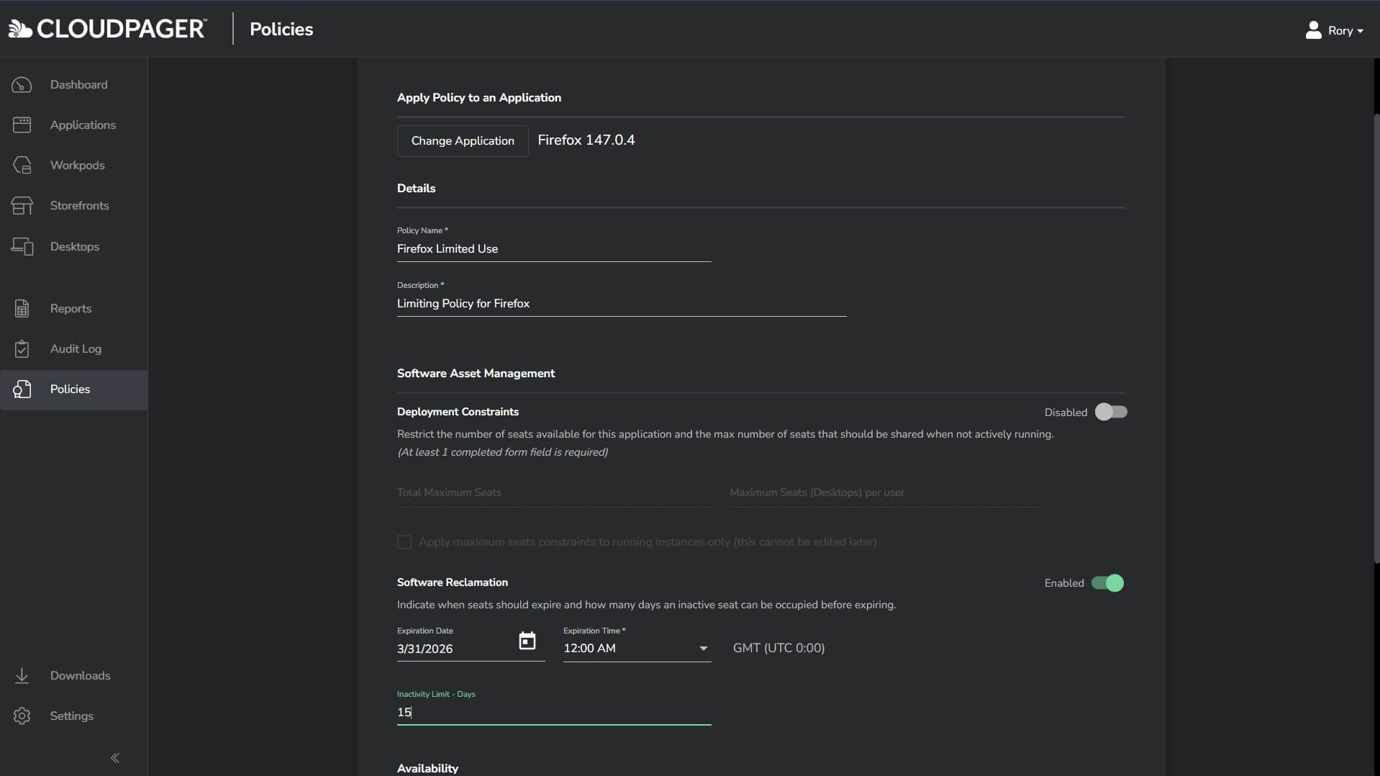Click the user profile avatar icon

pos(1313,30)
